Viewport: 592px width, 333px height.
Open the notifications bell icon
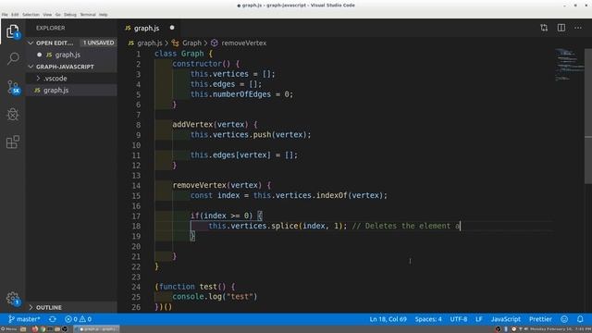580,319
